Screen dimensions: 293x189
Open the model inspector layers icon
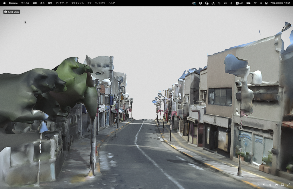270,185
